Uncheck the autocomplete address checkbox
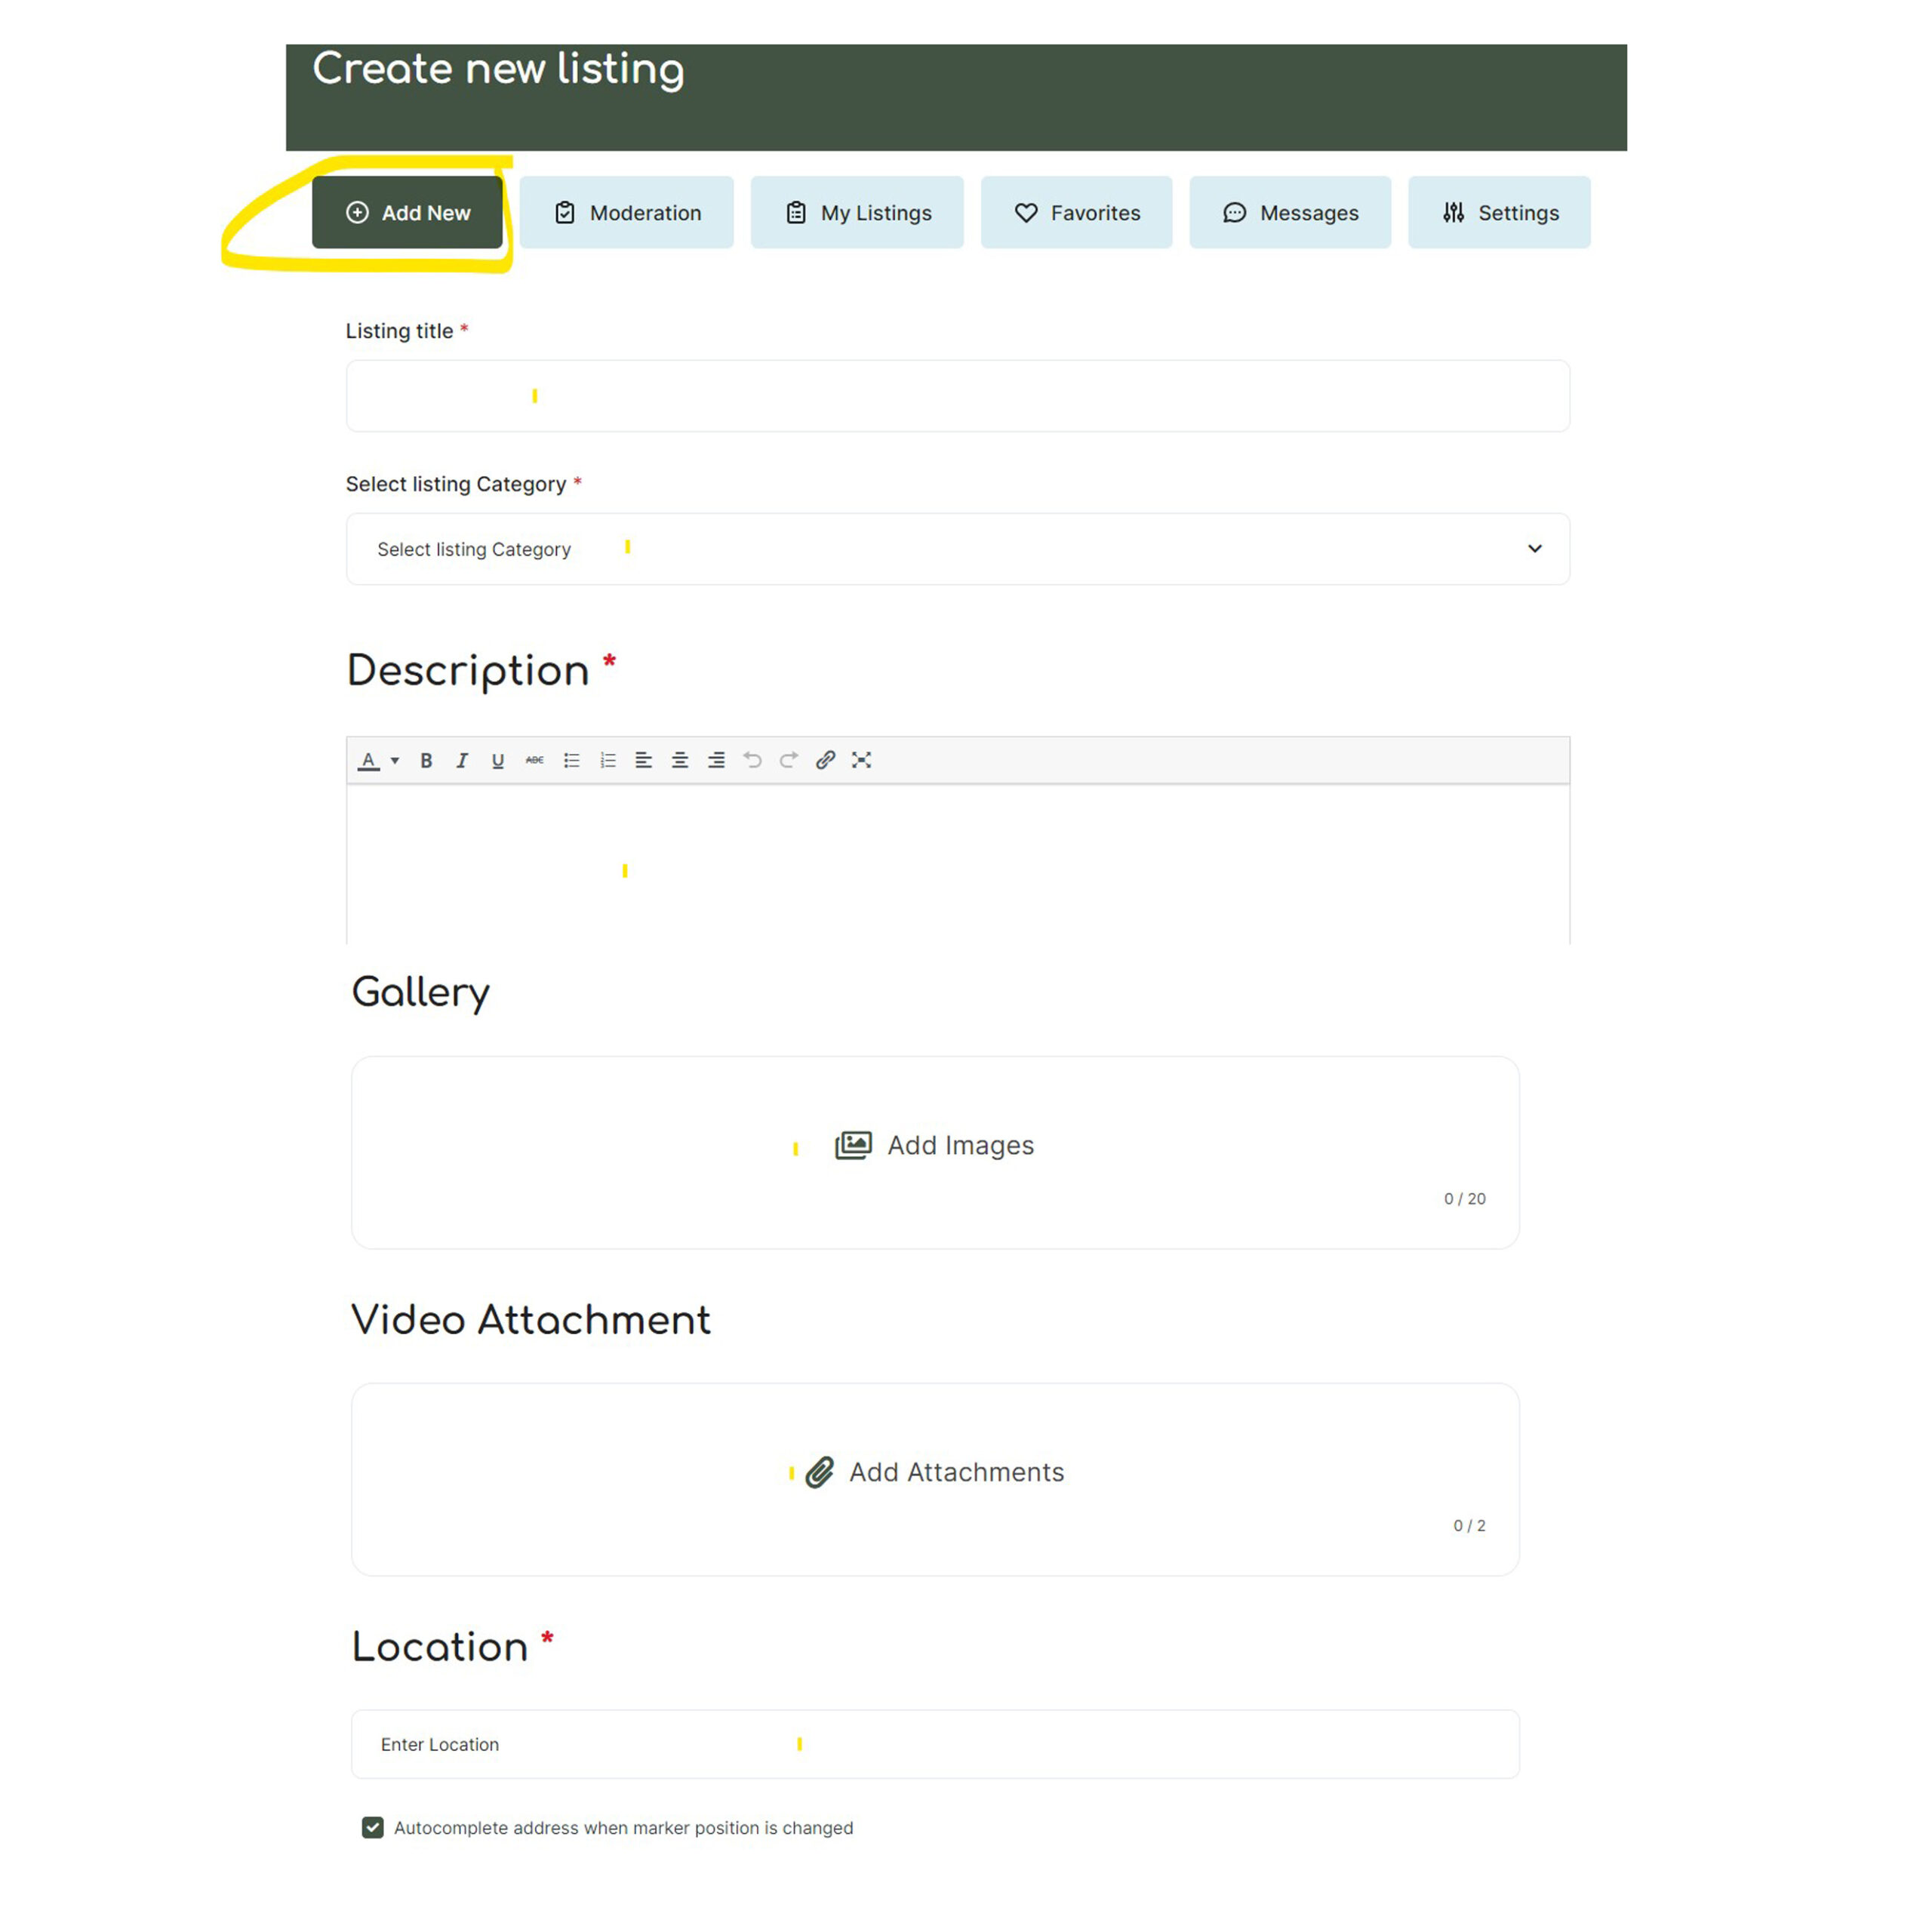Viewport: 1932px width, 1932px height. point(372,1827)
